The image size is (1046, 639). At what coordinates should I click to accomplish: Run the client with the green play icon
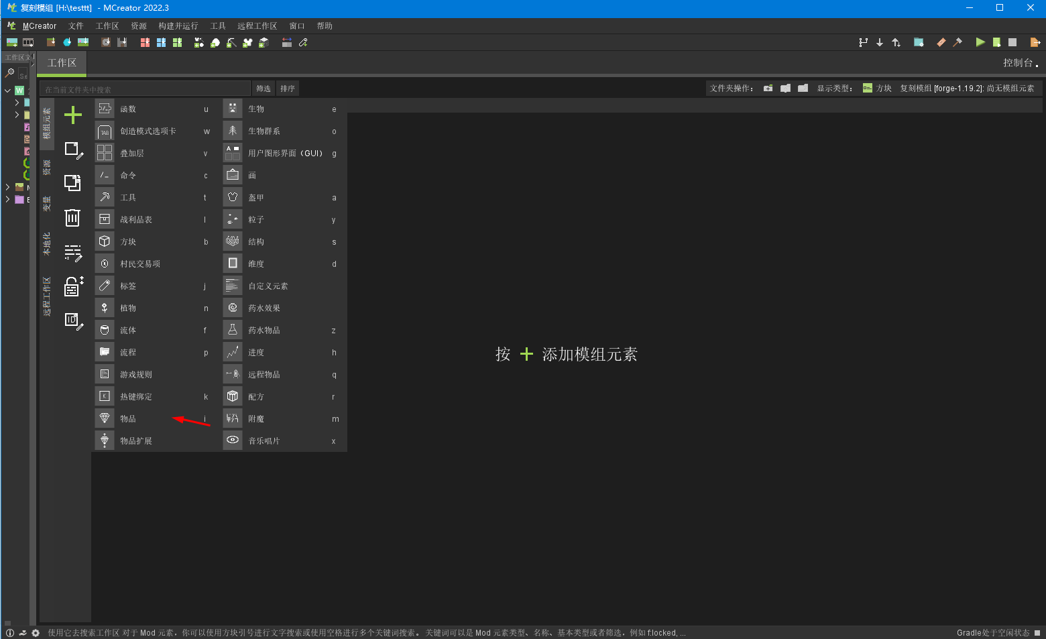click(980, 42)
